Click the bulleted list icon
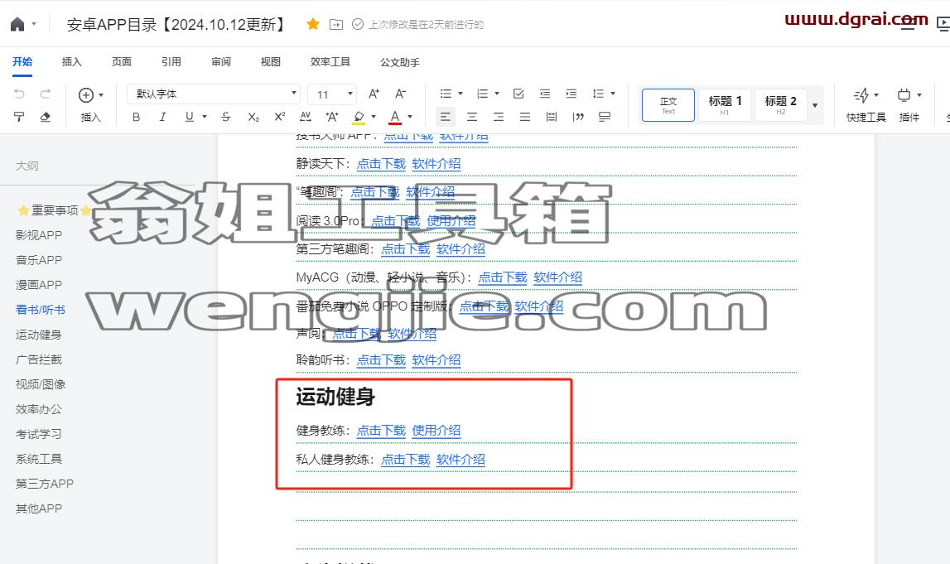 pos(446,94)
